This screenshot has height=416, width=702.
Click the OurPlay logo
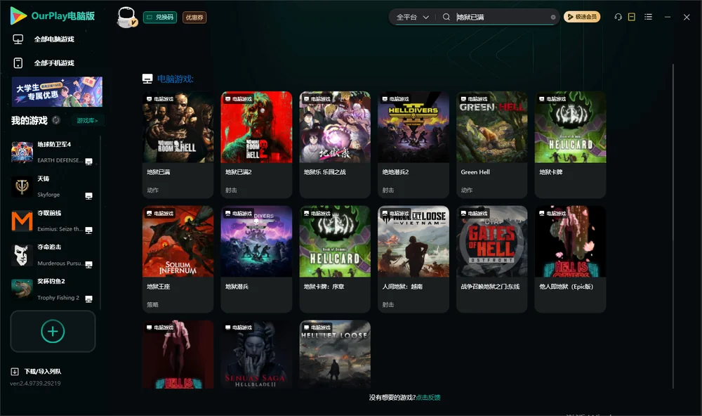tap(53, 16)
